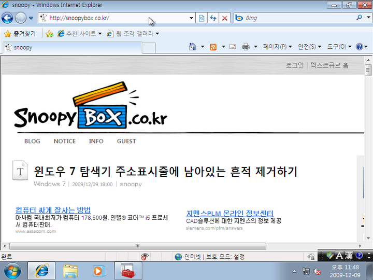Expand the RSS feeds dropdown arrow
The height and width of the screenshot is (280, 373).
(x=223, y=47)
